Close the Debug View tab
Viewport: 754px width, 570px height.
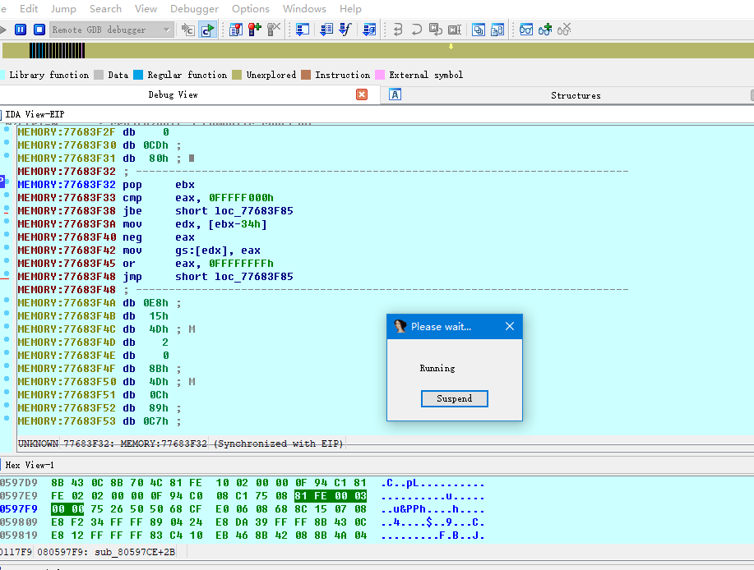pos(362,94)
